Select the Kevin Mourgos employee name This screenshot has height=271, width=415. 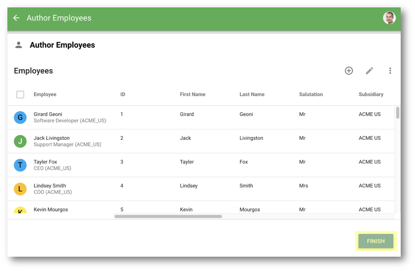51,210
